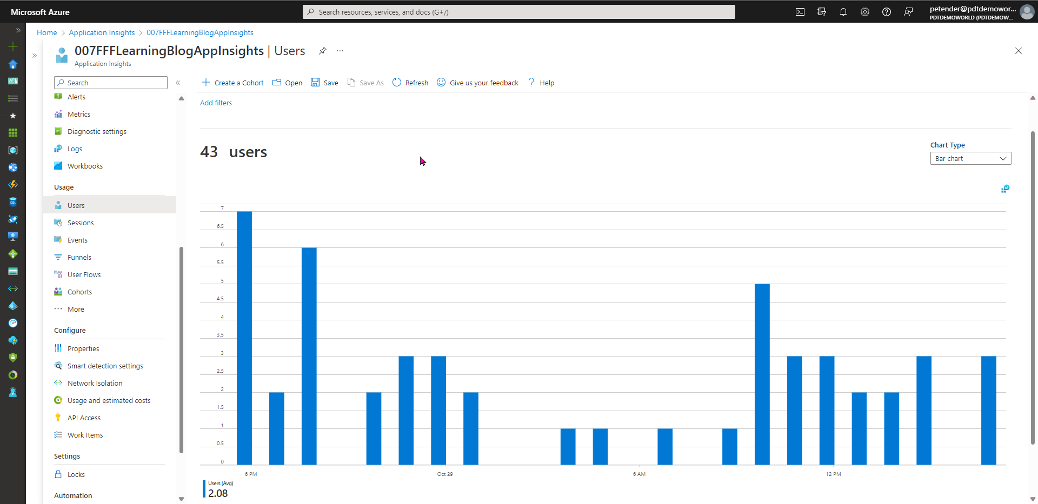Open the ellipsis menu next to the title
Viewport: 1038px width, 504px height.
pos(340,51)
